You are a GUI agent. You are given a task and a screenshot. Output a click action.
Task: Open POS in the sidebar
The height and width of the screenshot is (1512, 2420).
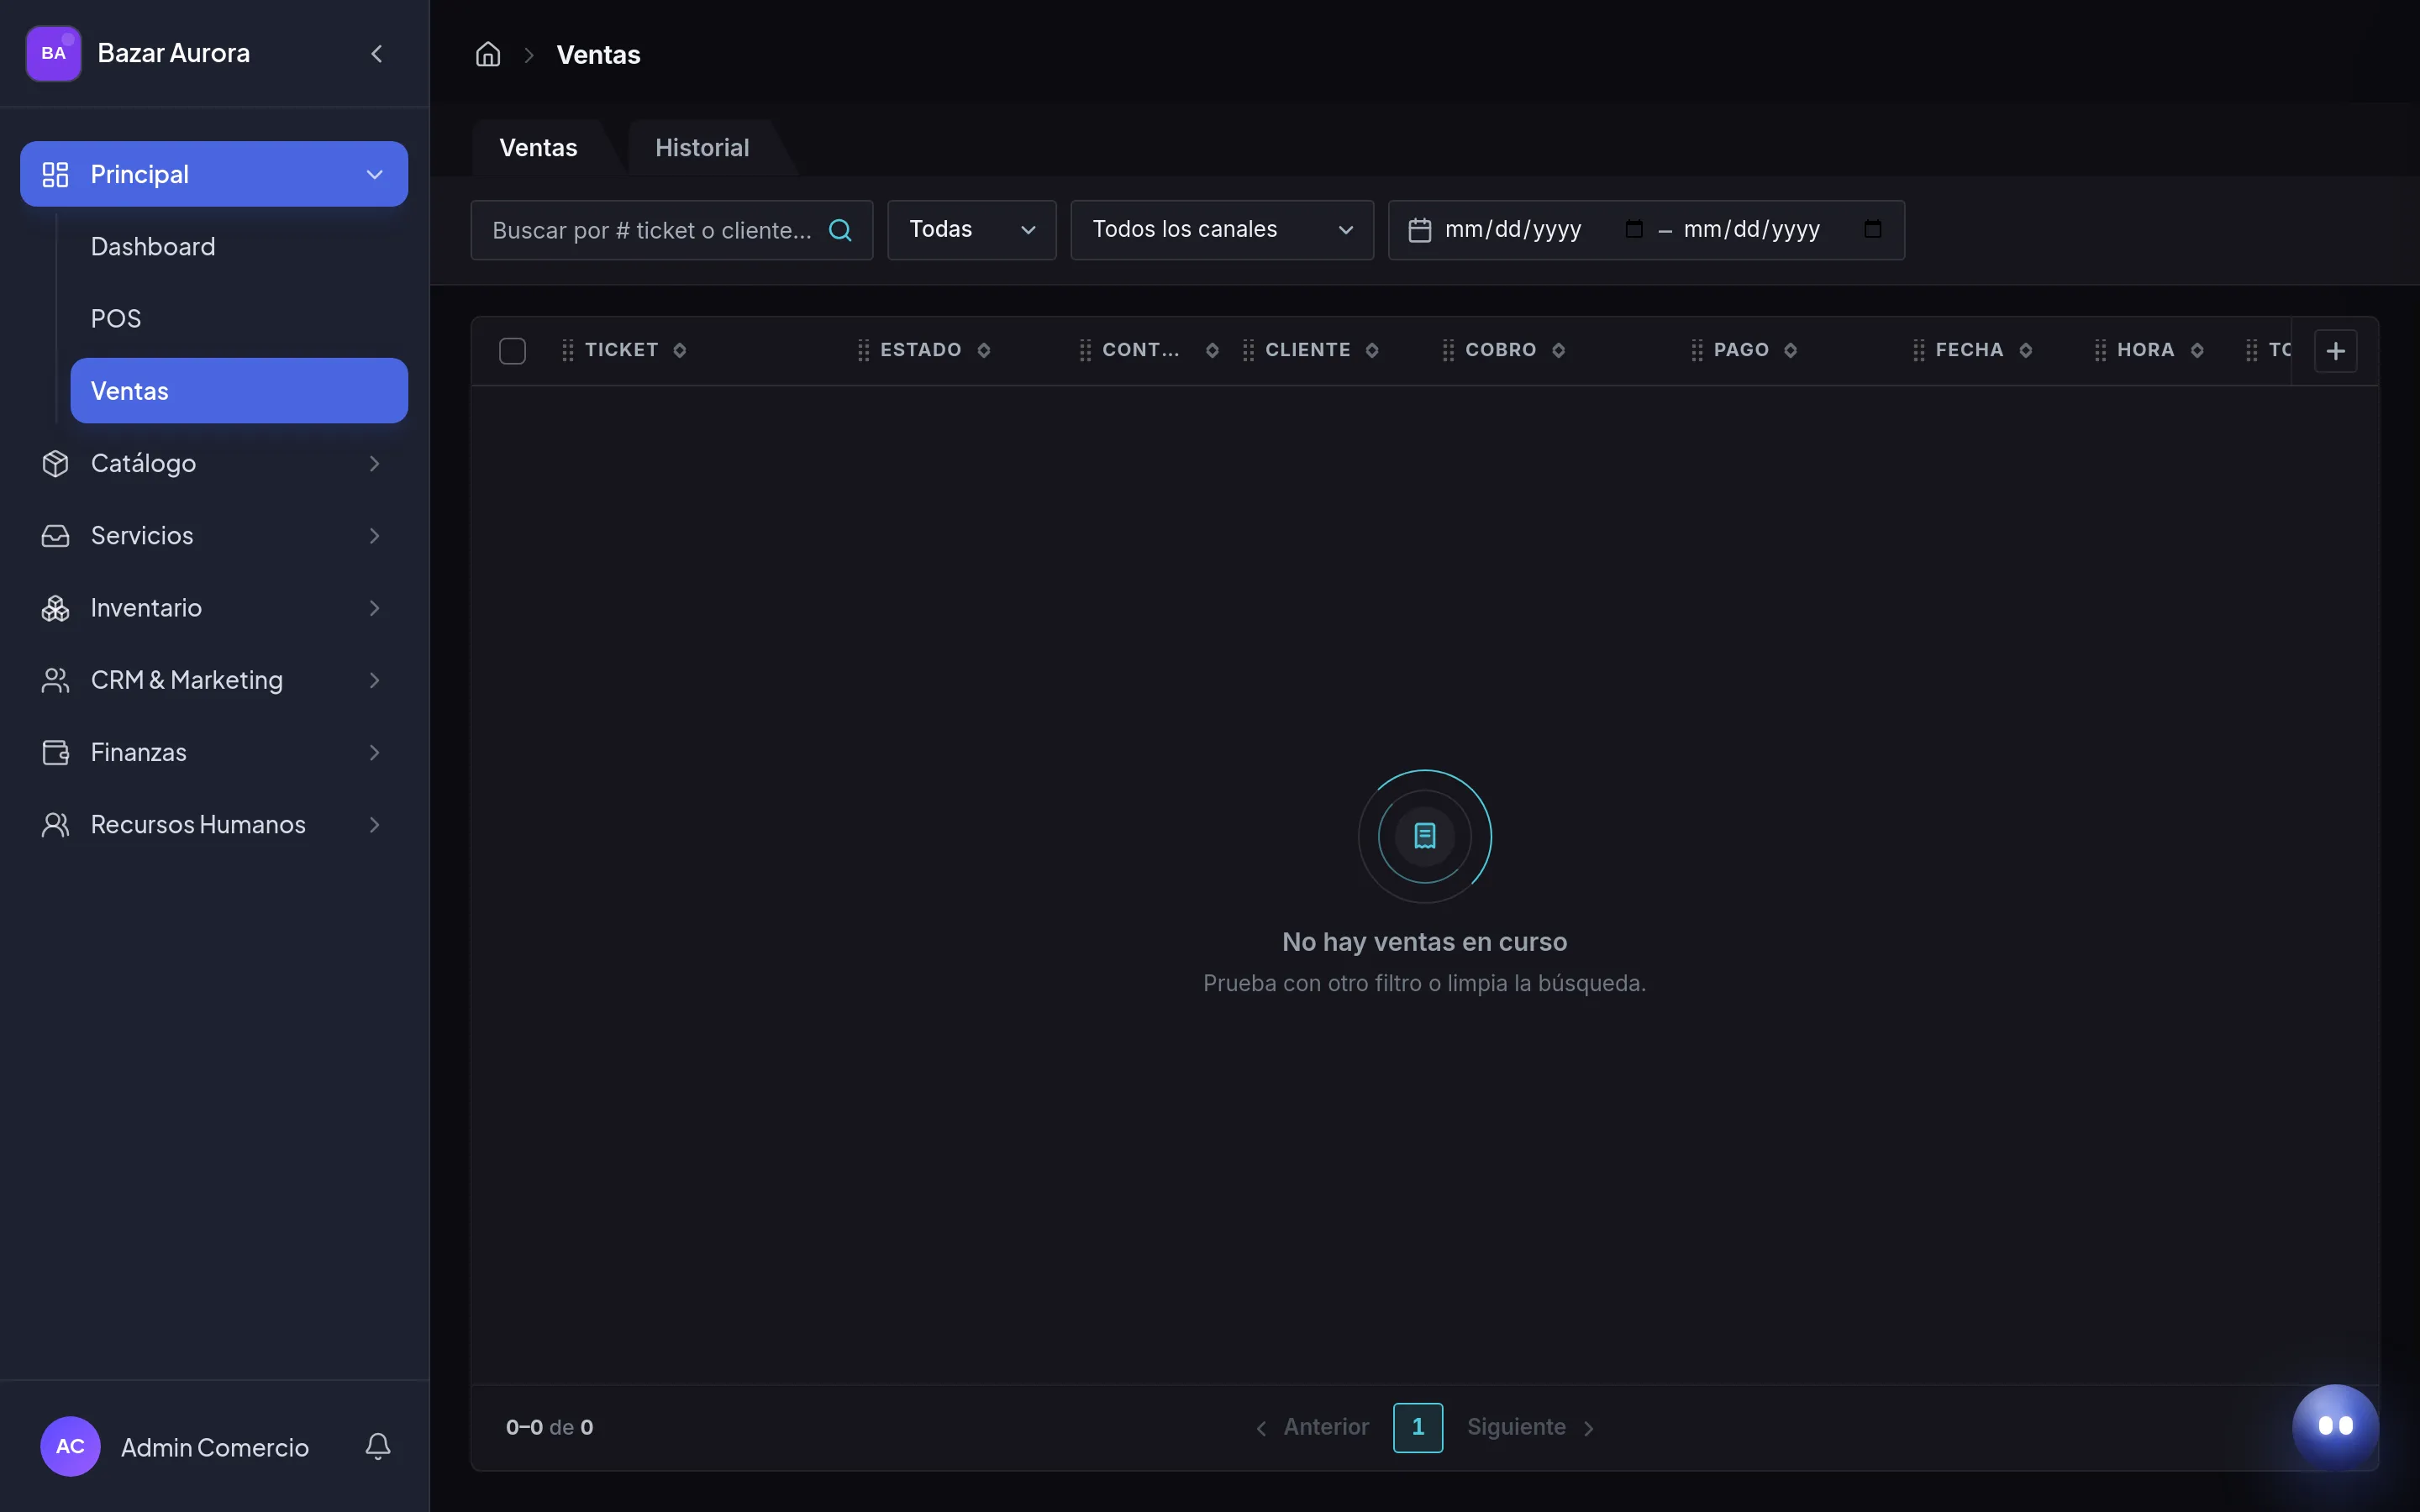pos(239,318)
